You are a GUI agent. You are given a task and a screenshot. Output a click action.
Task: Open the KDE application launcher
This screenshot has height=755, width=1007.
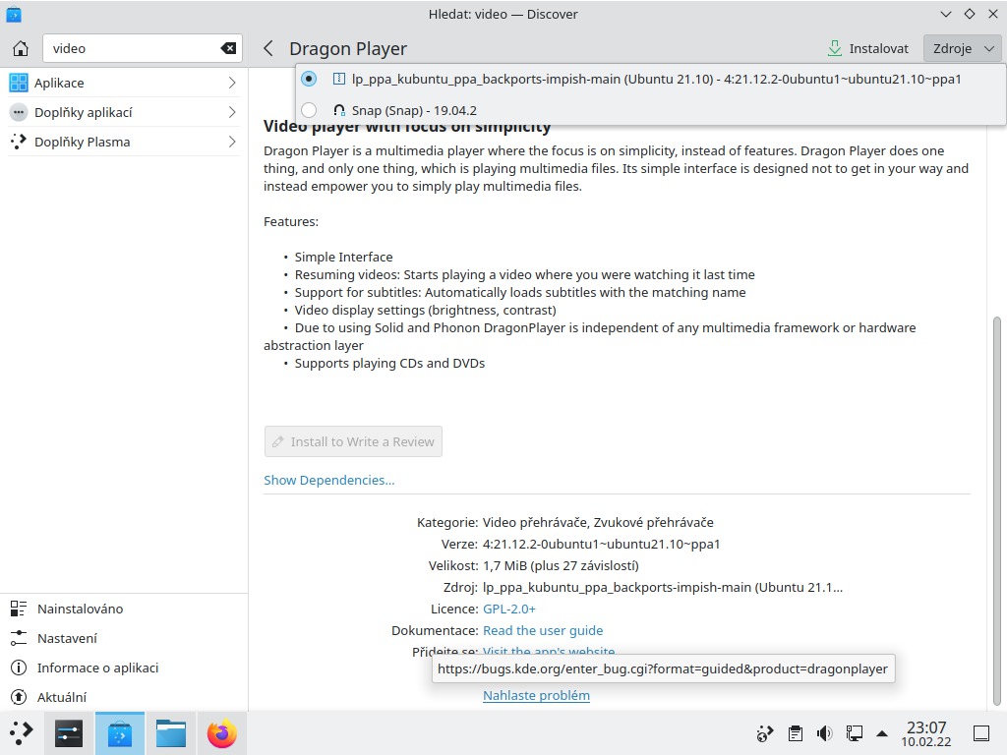click(x=22, y=733)
